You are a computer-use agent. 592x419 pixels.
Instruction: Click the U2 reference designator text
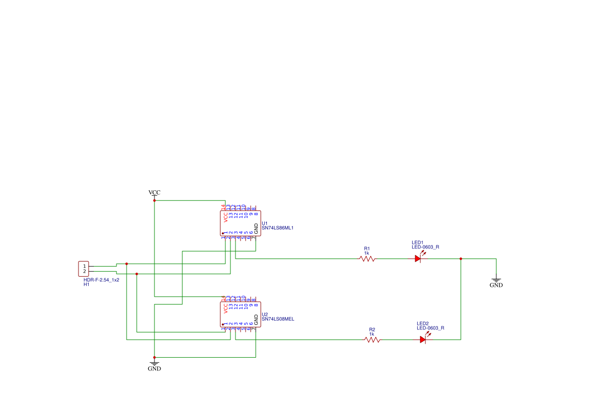264,314
